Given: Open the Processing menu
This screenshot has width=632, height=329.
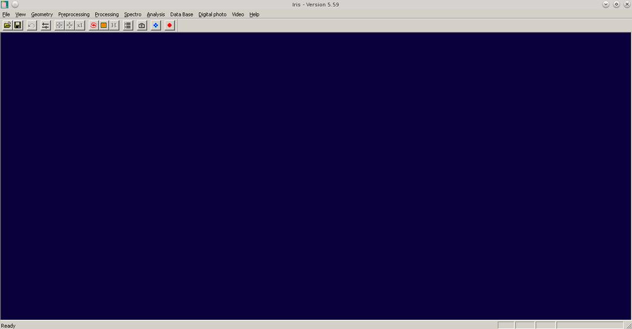Looking at the screenshot, I should click(106, 14).
